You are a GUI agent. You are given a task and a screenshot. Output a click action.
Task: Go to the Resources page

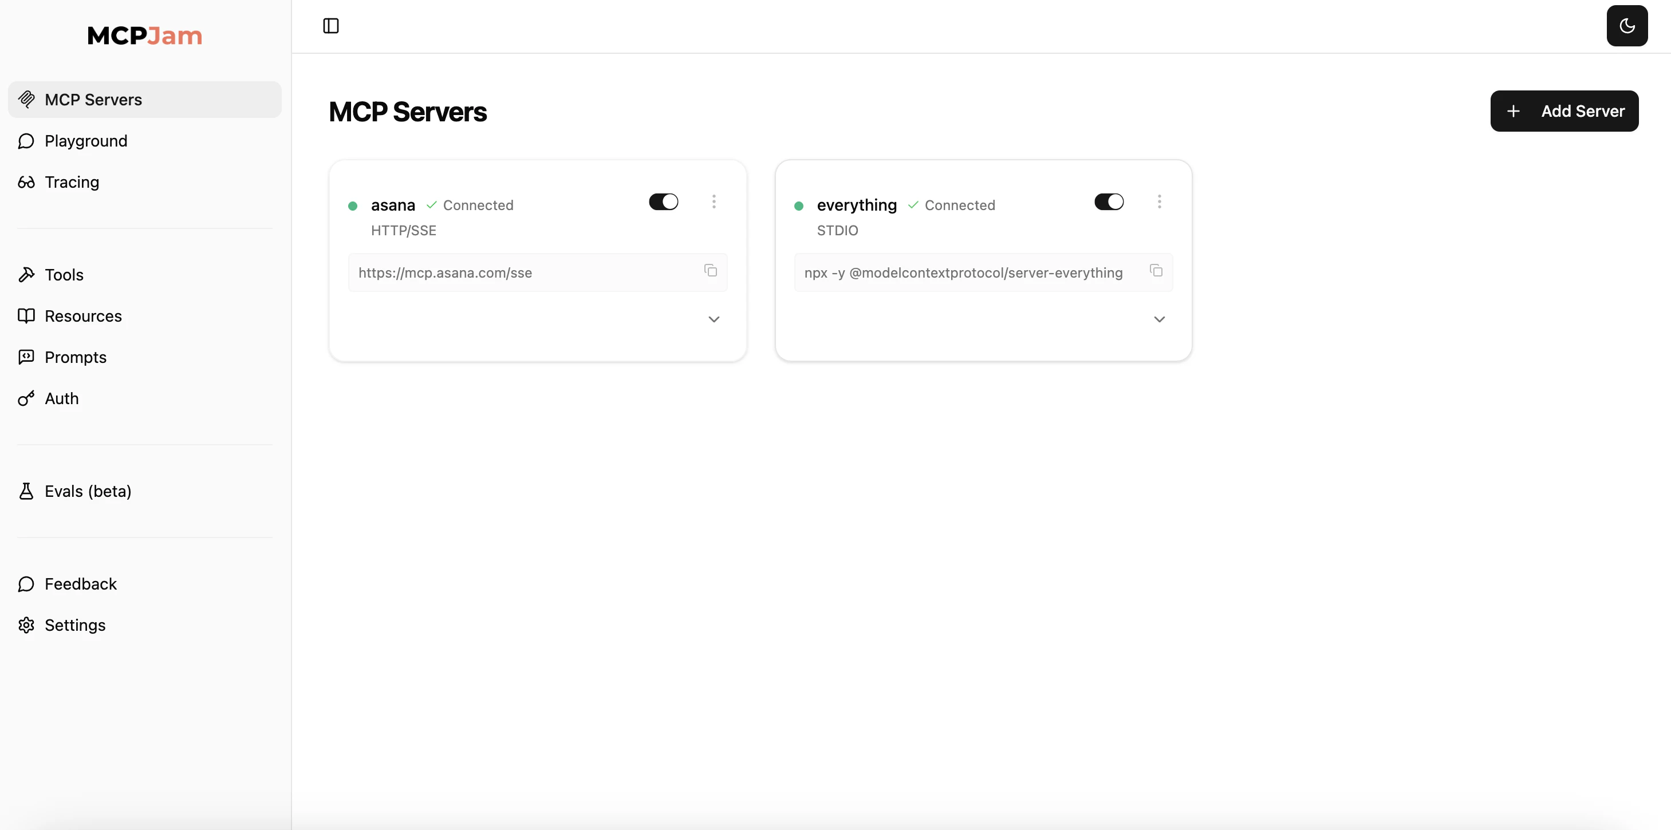pyautogui.click(x=83, y=316)
